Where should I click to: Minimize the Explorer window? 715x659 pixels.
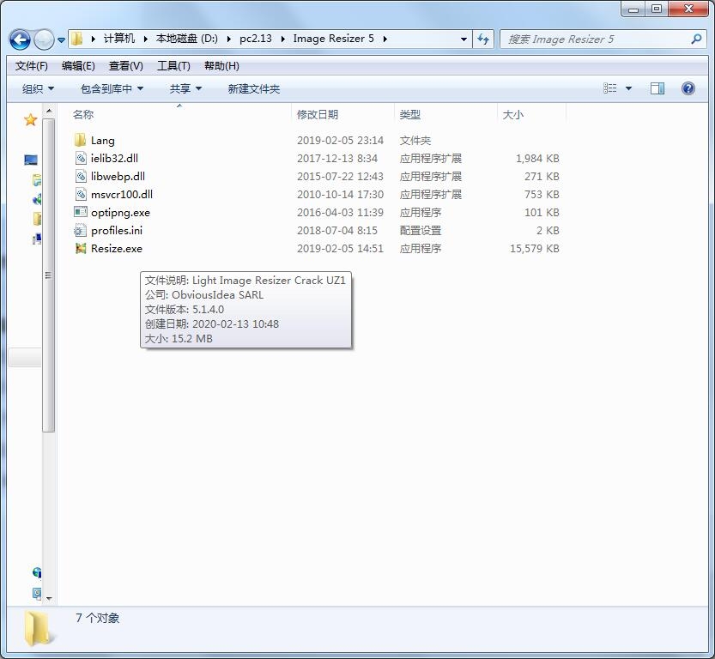(x=633, y=9)
